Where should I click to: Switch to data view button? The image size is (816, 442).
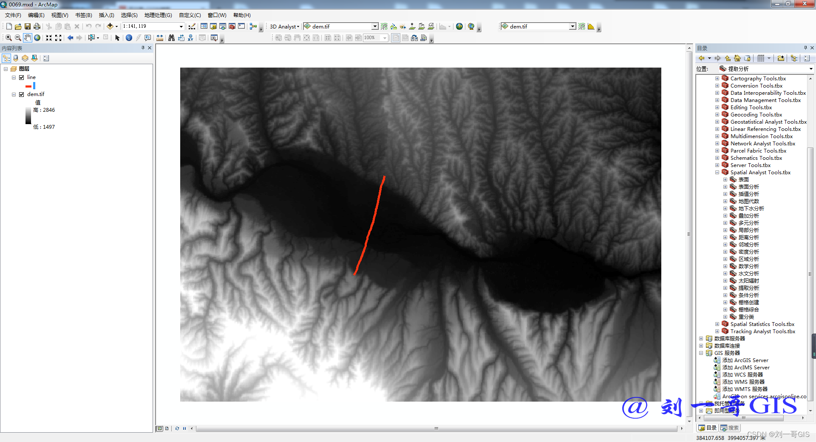159,428
